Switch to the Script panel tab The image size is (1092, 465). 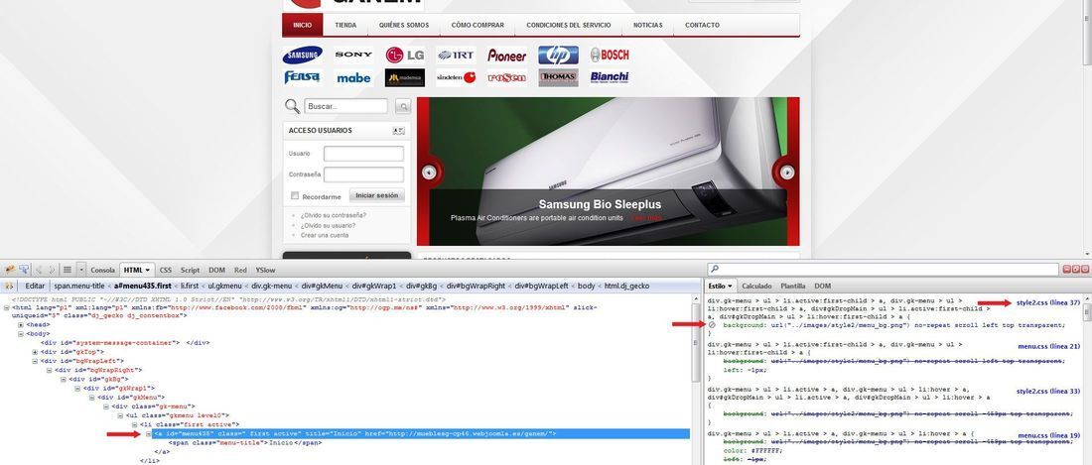(191, 270)
